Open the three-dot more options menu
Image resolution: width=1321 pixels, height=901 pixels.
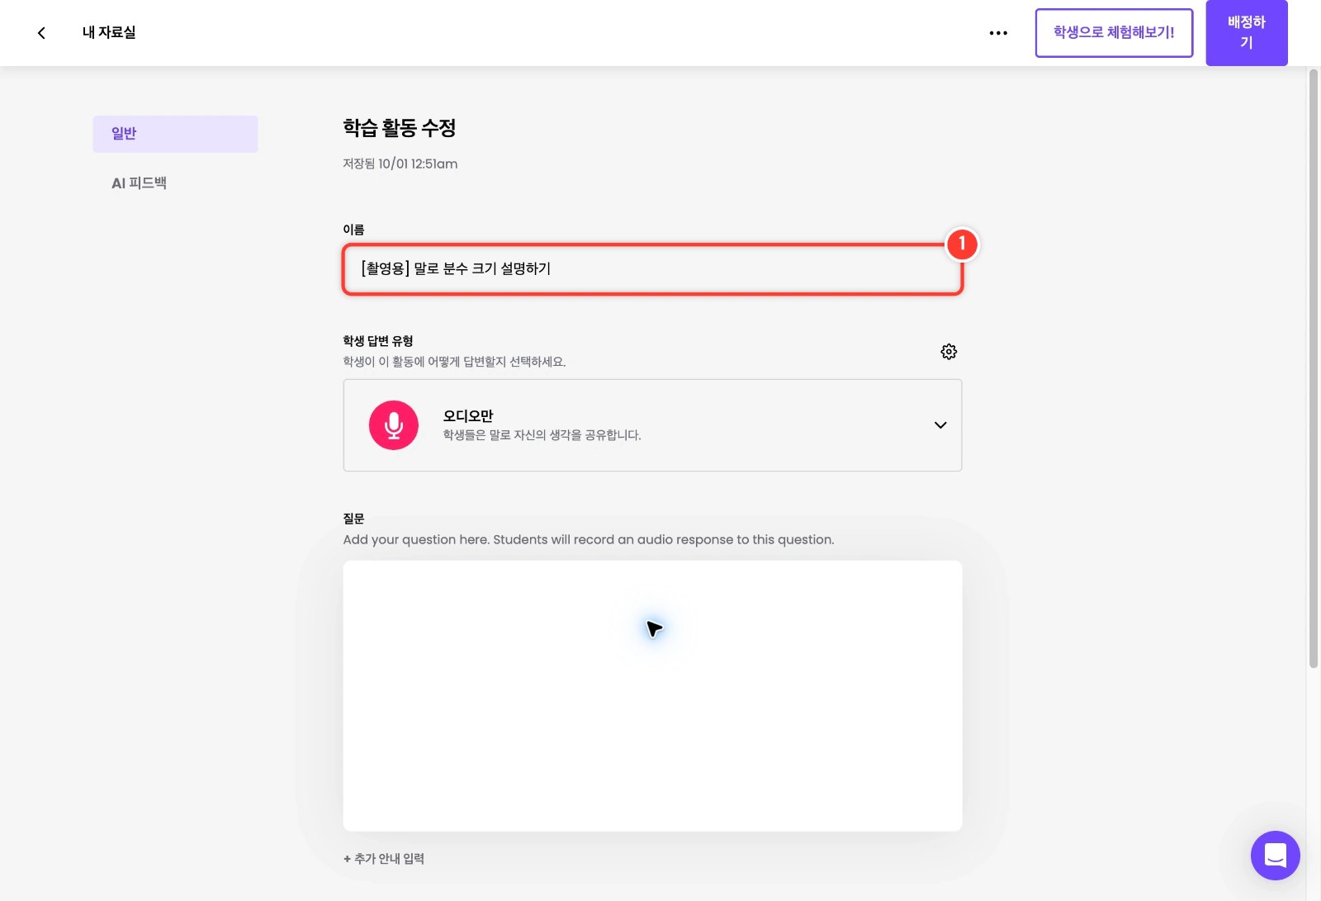tap(998, 33)
